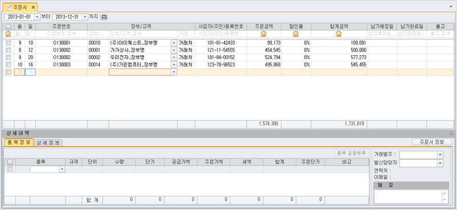Select registration number 101-81-42433
Viewport: 457px width, 210px height.
[221, 43]
